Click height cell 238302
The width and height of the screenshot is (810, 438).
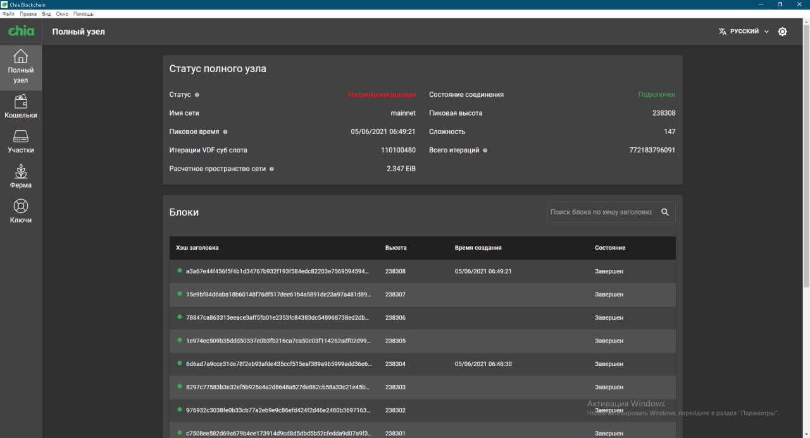[396, 410]
